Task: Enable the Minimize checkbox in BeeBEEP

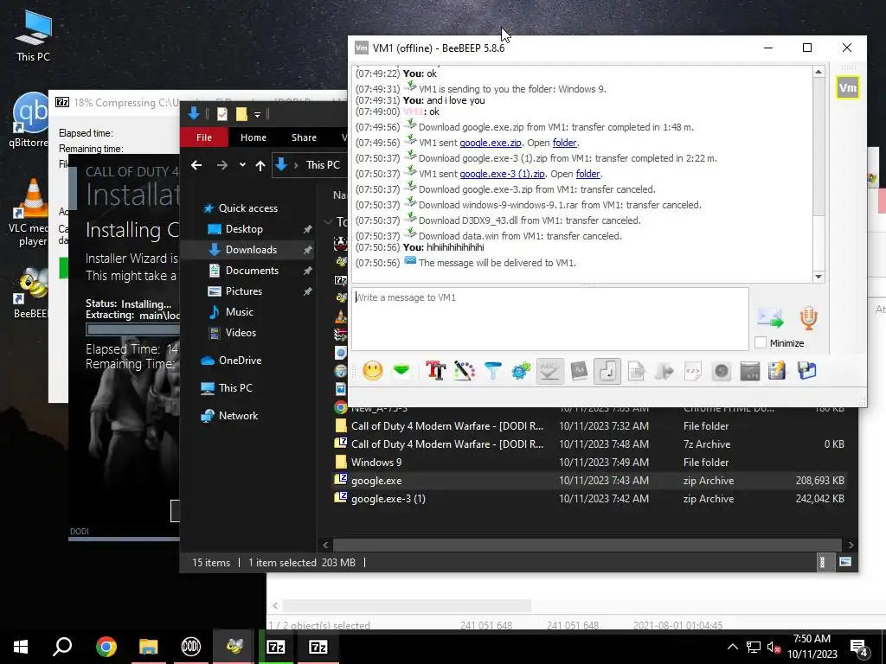Action: pos(761,342)
